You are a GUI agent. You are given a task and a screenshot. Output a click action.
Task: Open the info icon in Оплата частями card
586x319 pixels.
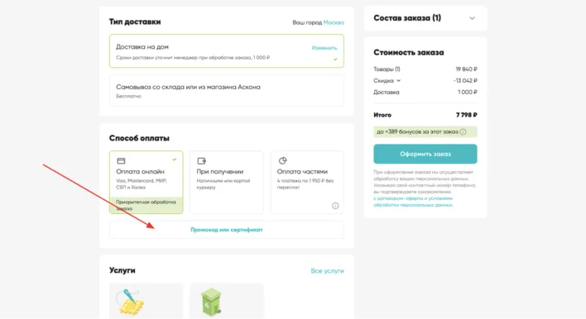click(x=335, y=206)
